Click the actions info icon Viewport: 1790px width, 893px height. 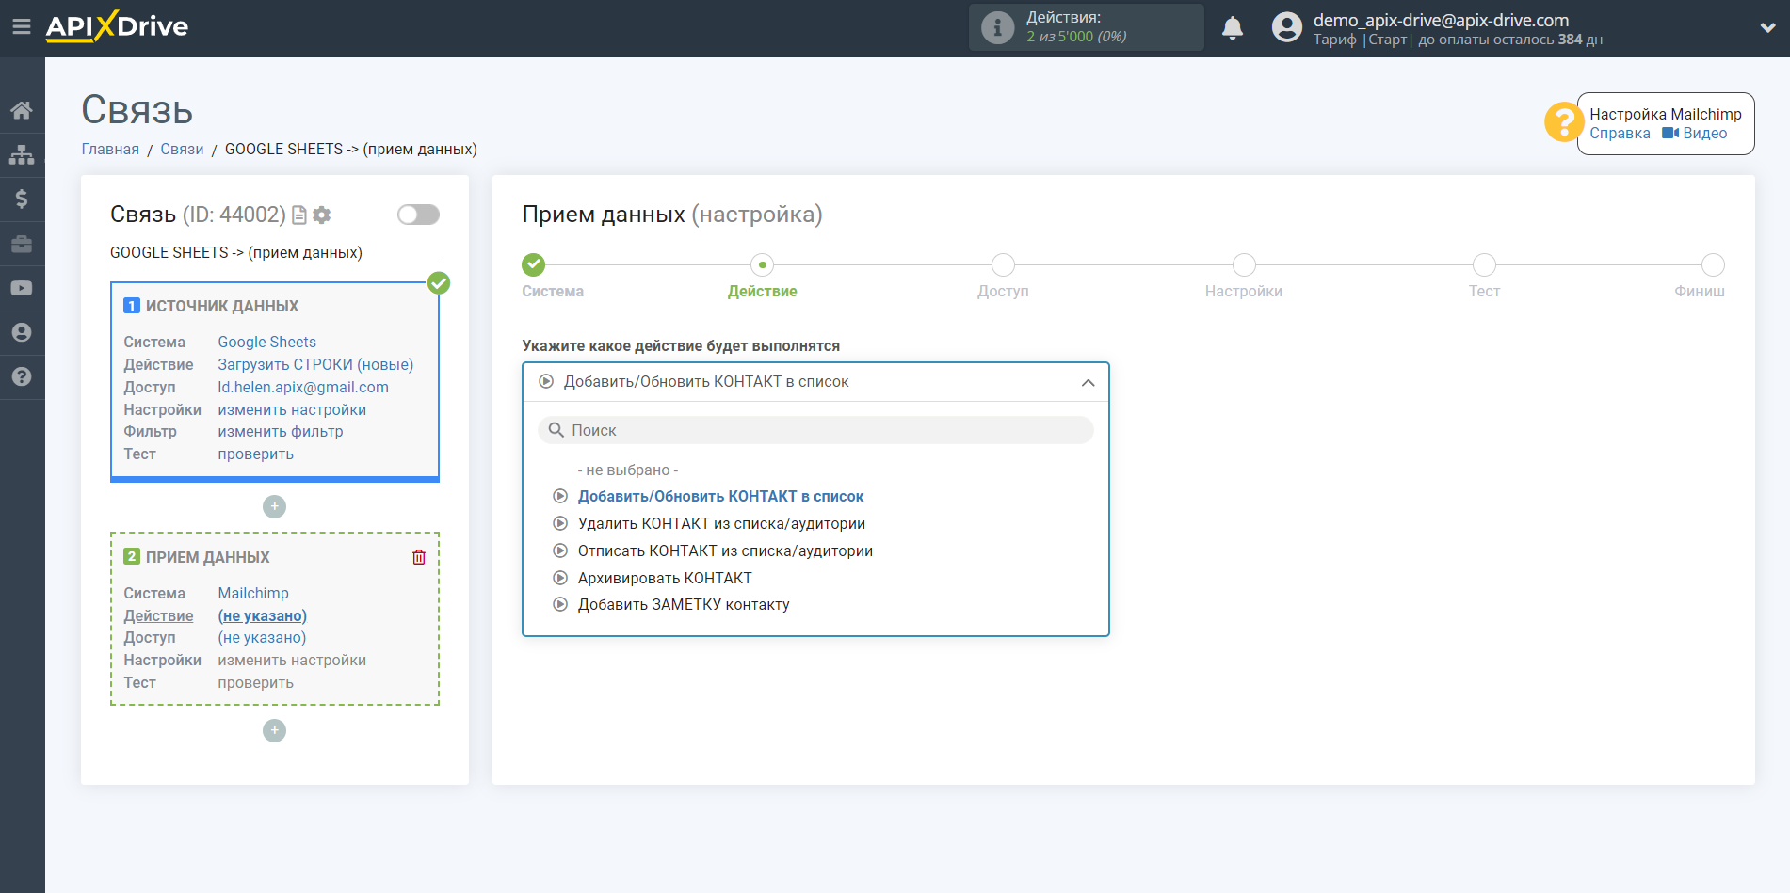(997, 27)
